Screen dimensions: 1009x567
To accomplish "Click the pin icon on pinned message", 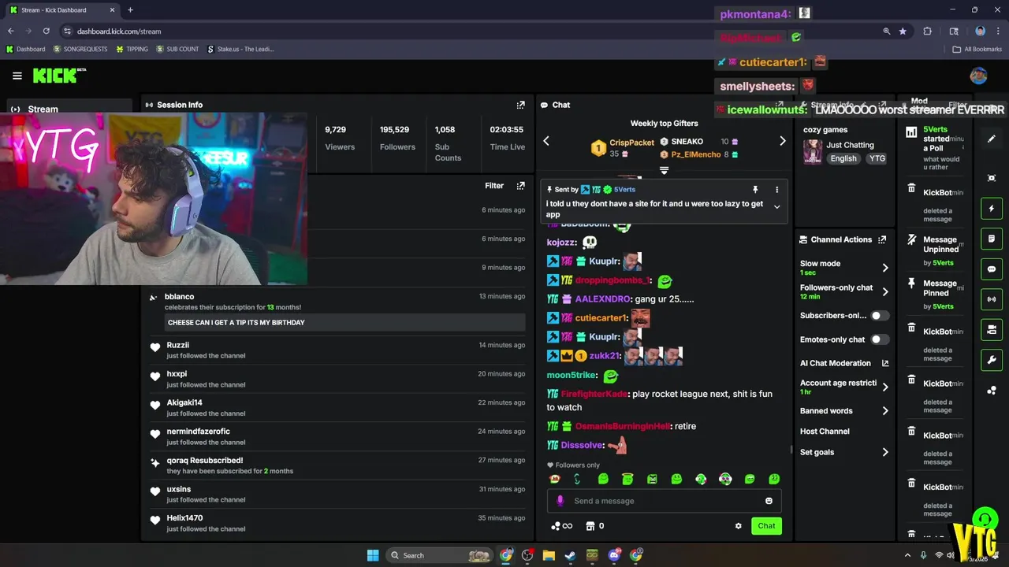I will tap(755, 190).
